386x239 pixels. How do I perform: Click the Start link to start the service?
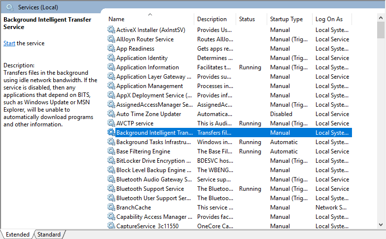tap(9, 43)
